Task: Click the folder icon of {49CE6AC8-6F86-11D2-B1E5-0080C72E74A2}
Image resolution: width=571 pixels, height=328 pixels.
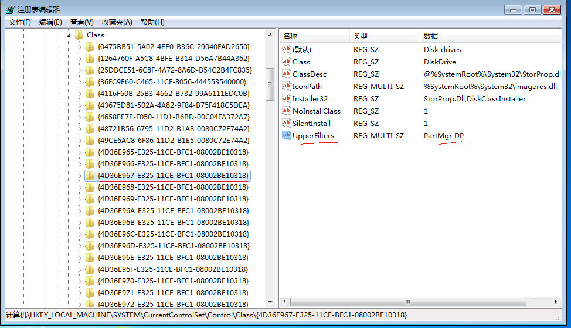Action: [90, 141]
